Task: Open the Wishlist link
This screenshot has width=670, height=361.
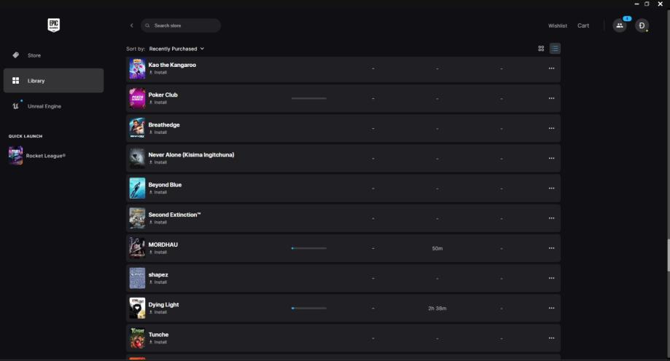Action: 558,25
